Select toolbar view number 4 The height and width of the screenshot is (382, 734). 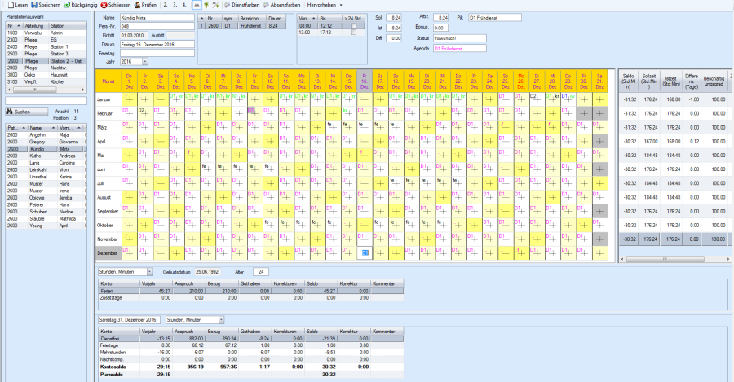click(186, 5)
